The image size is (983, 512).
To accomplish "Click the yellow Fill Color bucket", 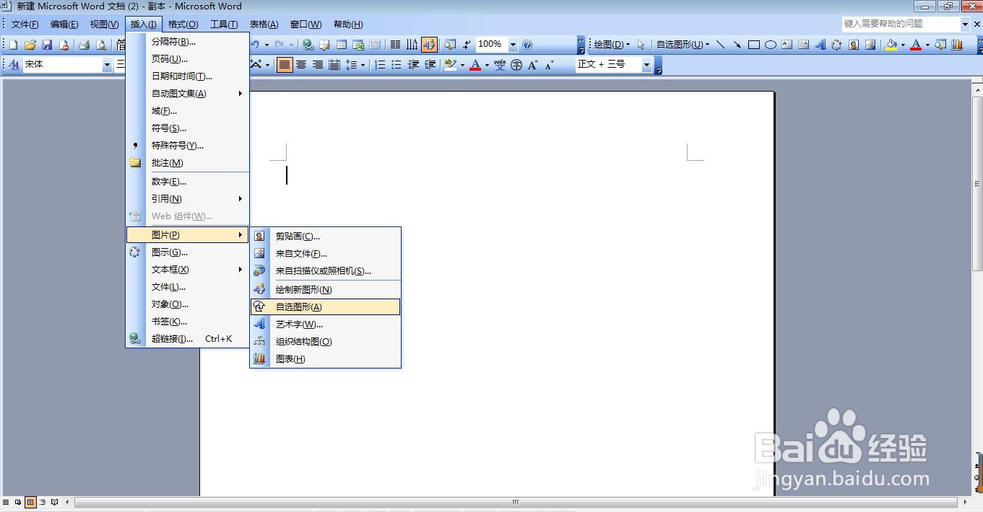I will (x=891, y=45).
